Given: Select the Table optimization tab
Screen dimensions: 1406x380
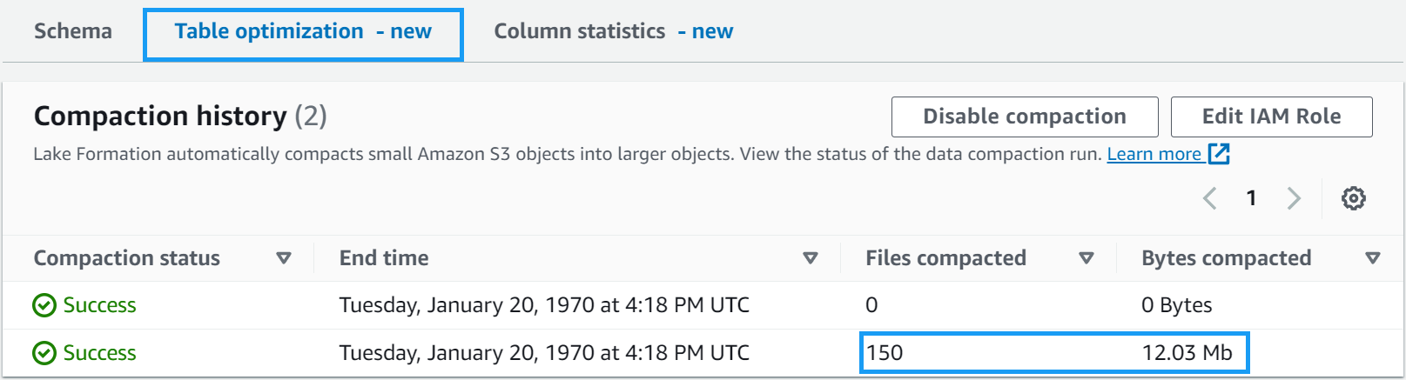Looking at the screenshot, I should (x=302, y=32).
